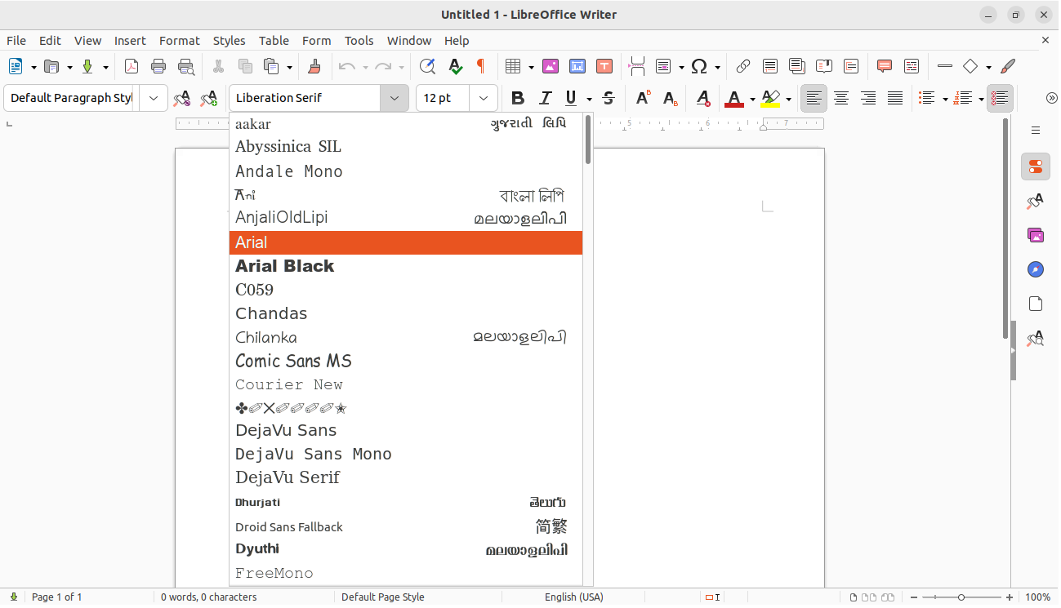Set paragraph alignment to Justified
Viewport: 1061px width, 608px height.
pyautogui.click(x=895, y=98)
